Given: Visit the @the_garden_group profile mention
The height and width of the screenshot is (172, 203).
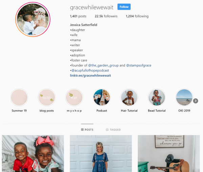Looking at the screenshot, I should click(x=103, y=66).
